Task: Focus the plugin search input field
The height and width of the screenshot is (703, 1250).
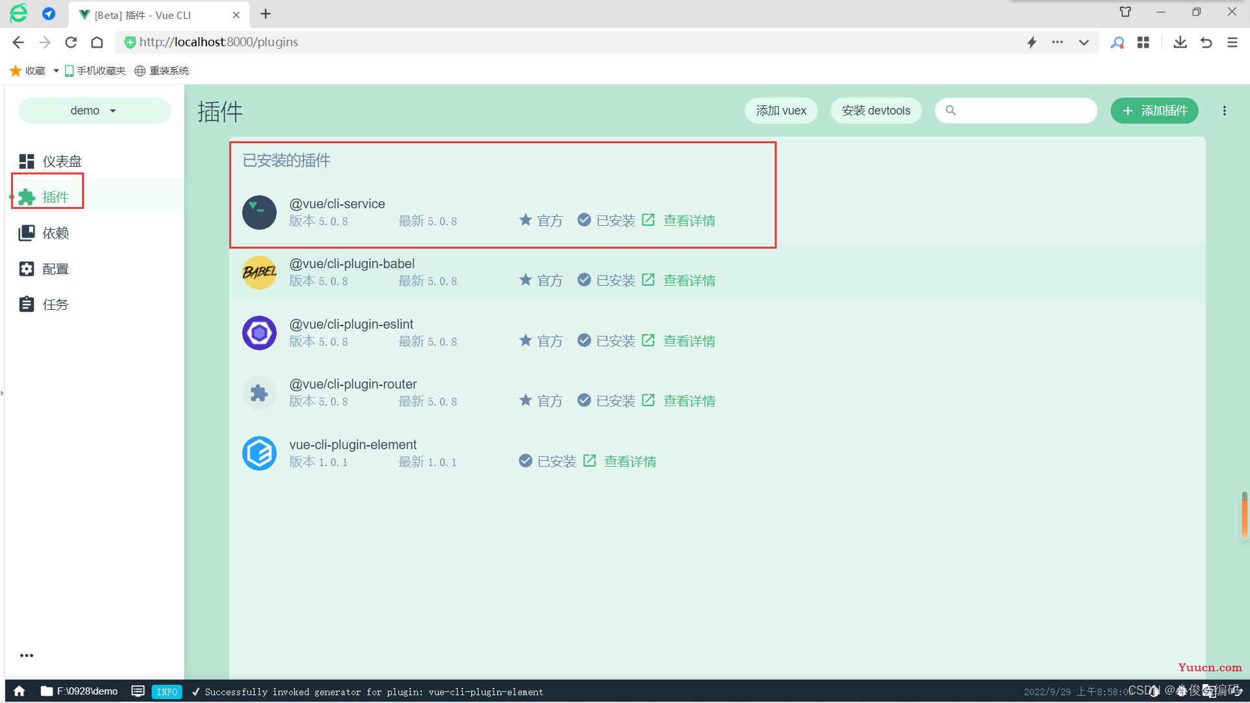Action: (1016, 111)
